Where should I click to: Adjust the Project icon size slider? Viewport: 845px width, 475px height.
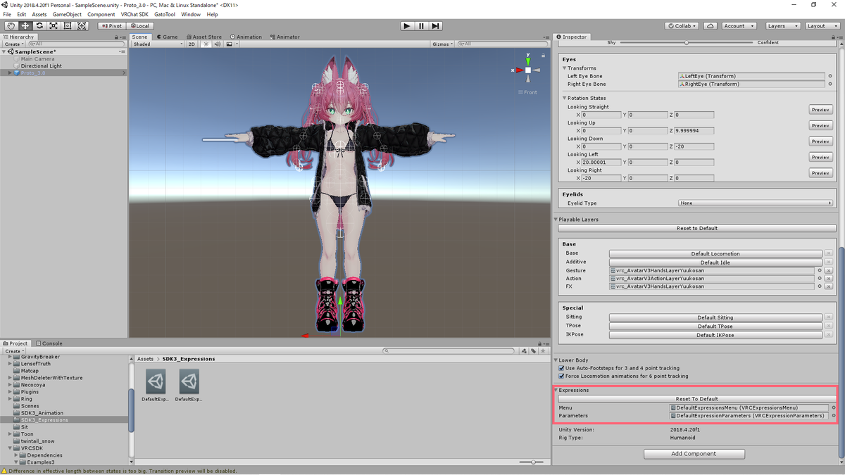pos(533,462)
